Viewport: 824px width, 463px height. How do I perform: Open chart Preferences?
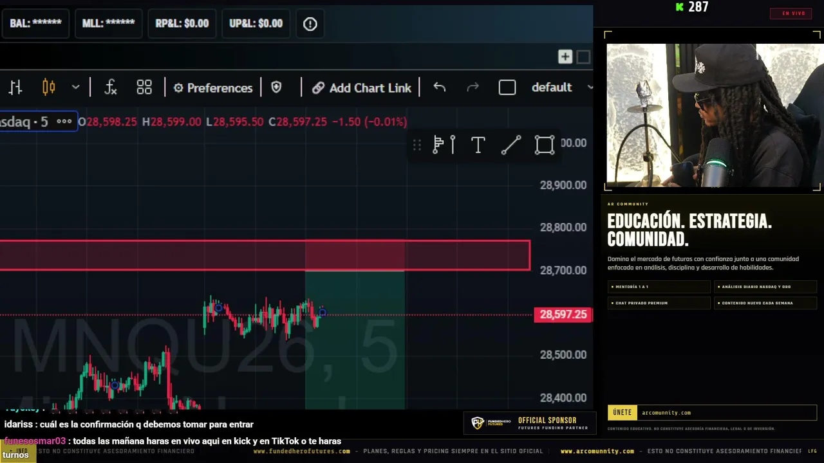[x=213, y=88]
